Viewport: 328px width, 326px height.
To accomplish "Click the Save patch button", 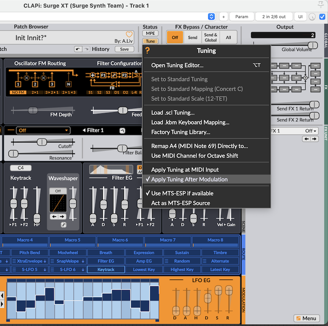I will tap(124, 49).
